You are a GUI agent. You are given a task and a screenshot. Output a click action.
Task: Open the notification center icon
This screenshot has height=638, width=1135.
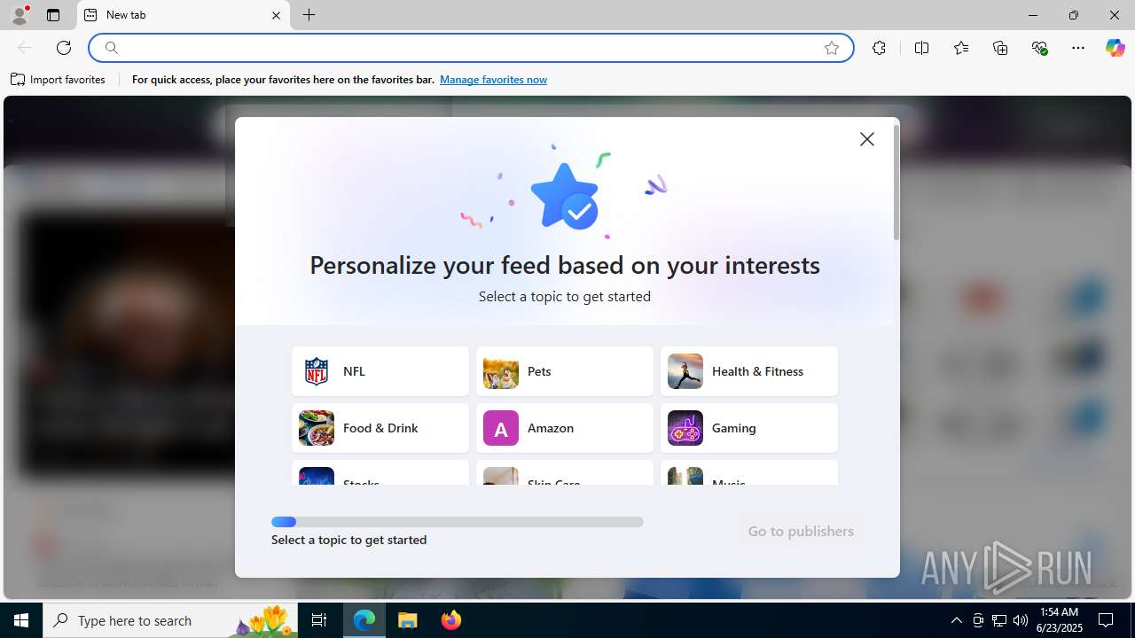(x=1106, y=620)
